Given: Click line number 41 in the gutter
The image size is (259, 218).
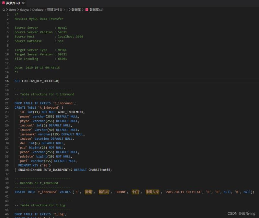Looking at the screenshot, I should pyautogui.click(x=7, y=192).
